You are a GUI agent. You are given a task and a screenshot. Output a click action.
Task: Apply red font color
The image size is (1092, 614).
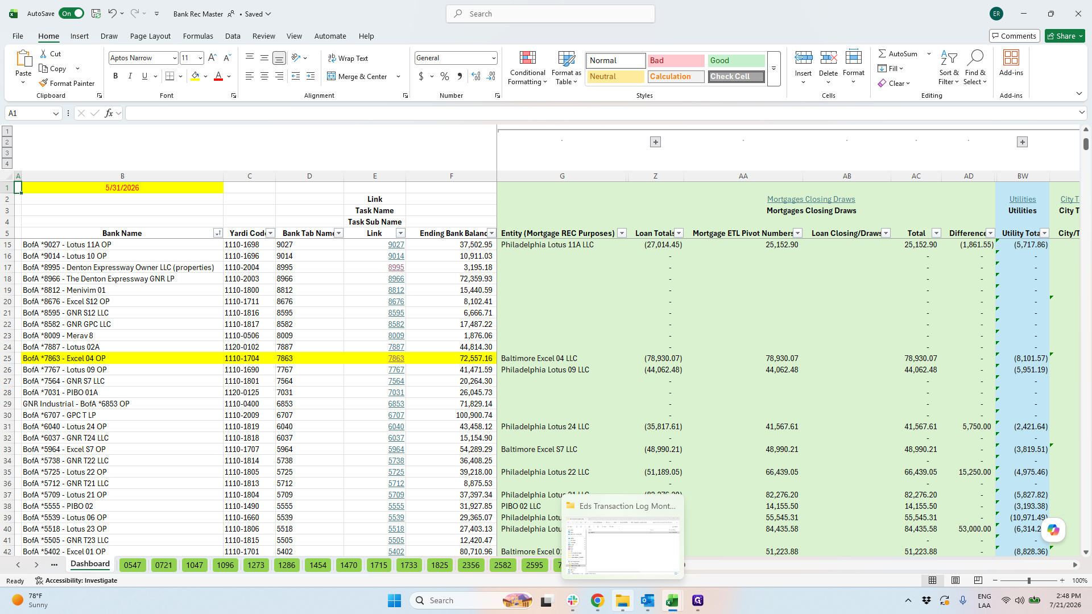[218, 76]
